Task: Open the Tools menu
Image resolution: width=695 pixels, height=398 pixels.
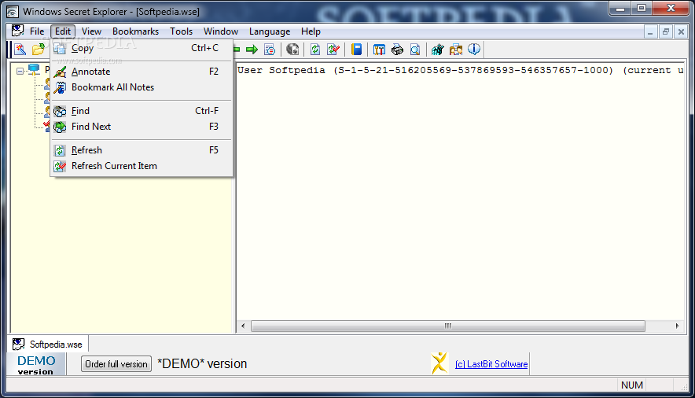Action: point(182,31)
